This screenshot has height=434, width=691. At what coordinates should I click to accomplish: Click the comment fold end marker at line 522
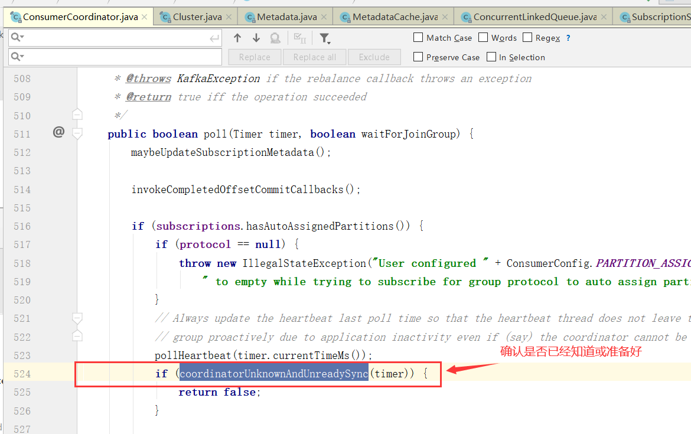(77, 336)
